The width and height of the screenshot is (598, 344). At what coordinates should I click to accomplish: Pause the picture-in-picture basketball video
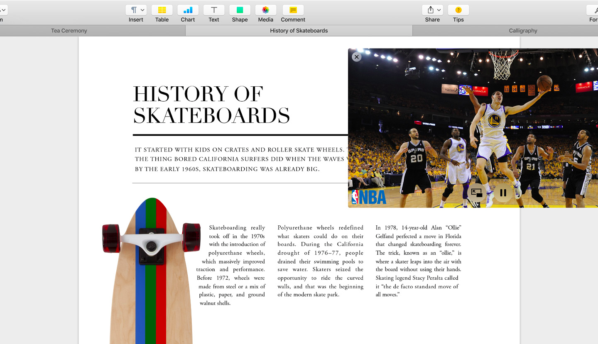point(503,193)
